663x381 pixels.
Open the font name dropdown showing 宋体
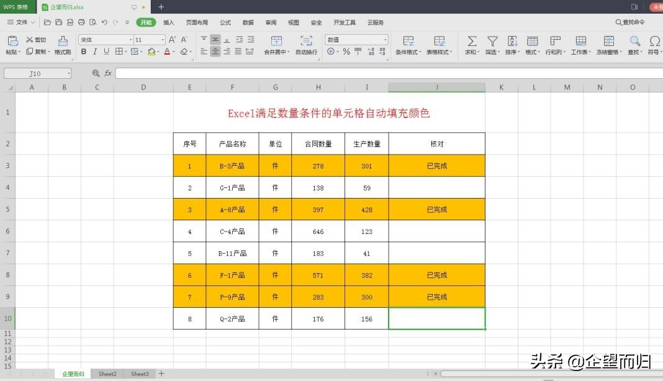click(x=130, y=40)
